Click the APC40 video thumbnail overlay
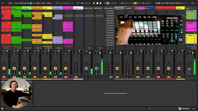Viewport: 198px width, 111px height. [149, 30]
